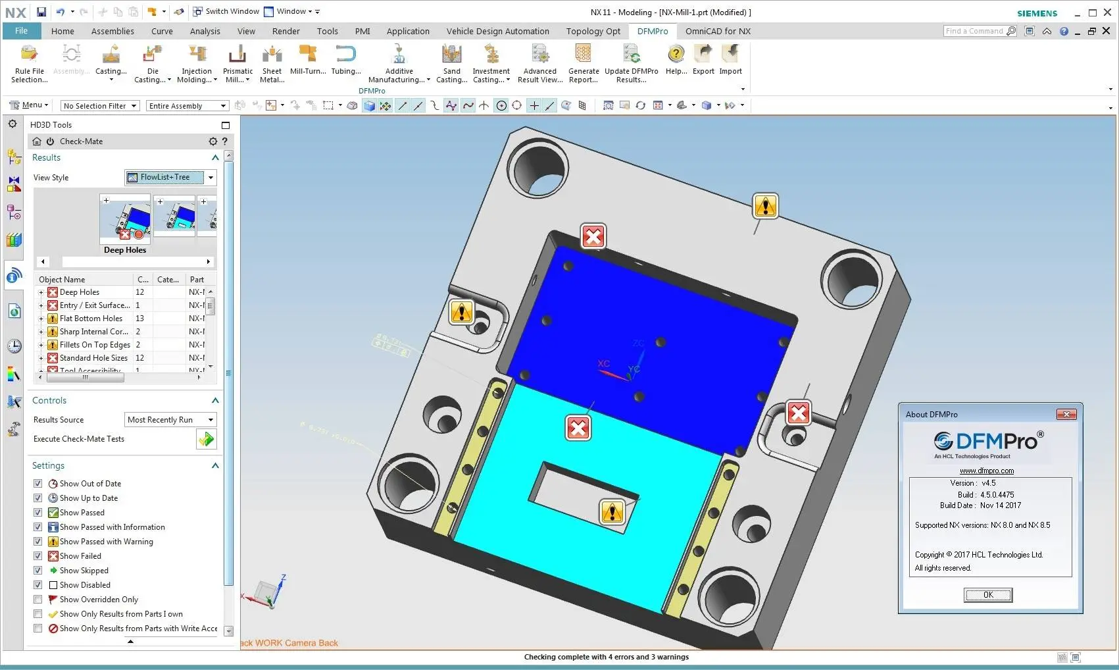Viewport: 1119px width, 670px height.
Task: Click the Export icon
Action: tap(703, 59)
